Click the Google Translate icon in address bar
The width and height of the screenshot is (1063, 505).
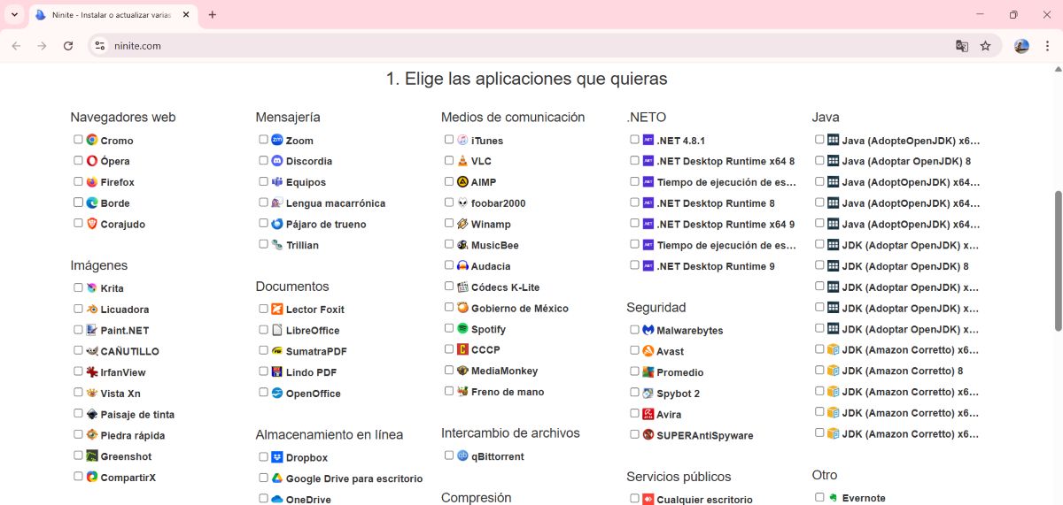click(961, 46)
